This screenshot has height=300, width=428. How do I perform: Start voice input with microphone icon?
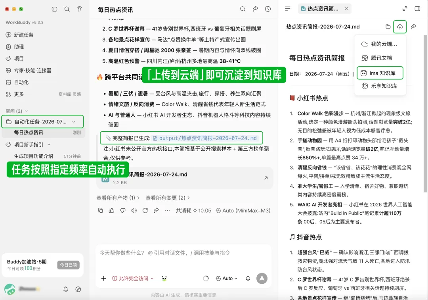[x=248, y=279]
